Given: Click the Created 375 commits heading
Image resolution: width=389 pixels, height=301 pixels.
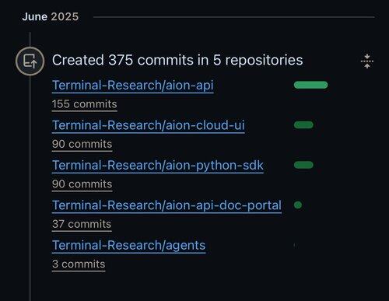Looking at the screenshot, I should [x=177, y=60].
